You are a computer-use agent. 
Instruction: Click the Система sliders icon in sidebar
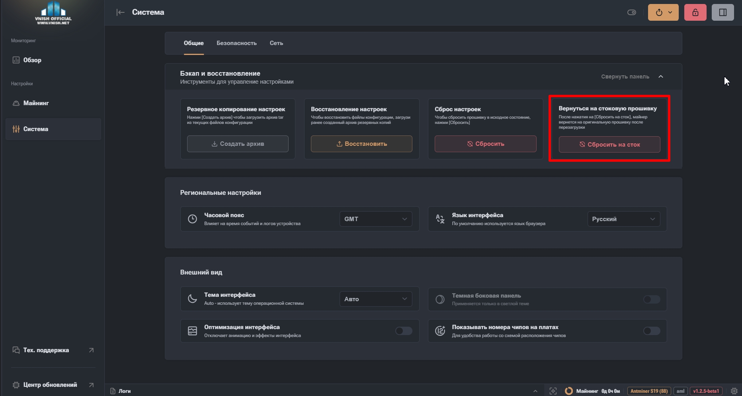[x=16, y=129]
